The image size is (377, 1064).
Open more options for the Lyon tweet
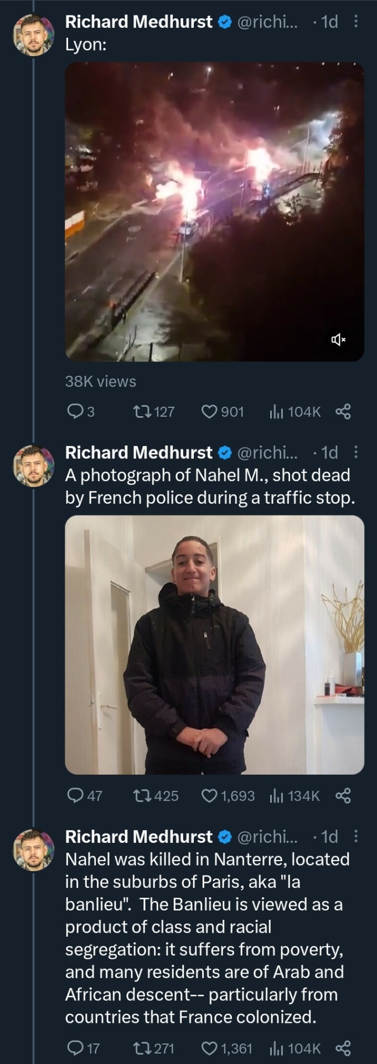(356, 22)
